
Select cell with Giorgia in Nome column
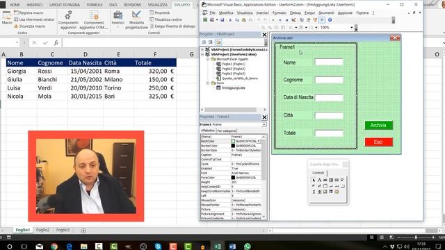[22, 71]
